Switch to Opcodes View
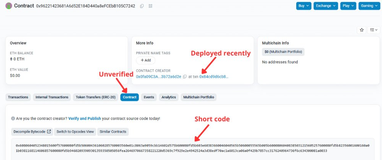 75,132
